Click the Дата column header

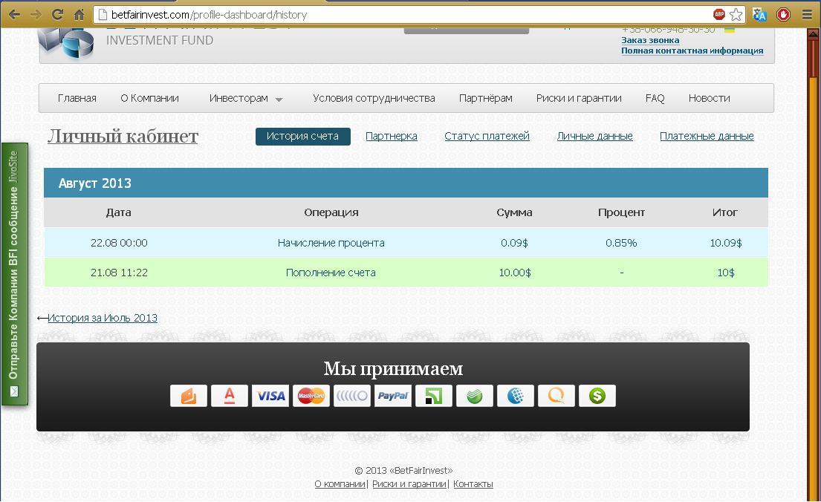point(118,212)
